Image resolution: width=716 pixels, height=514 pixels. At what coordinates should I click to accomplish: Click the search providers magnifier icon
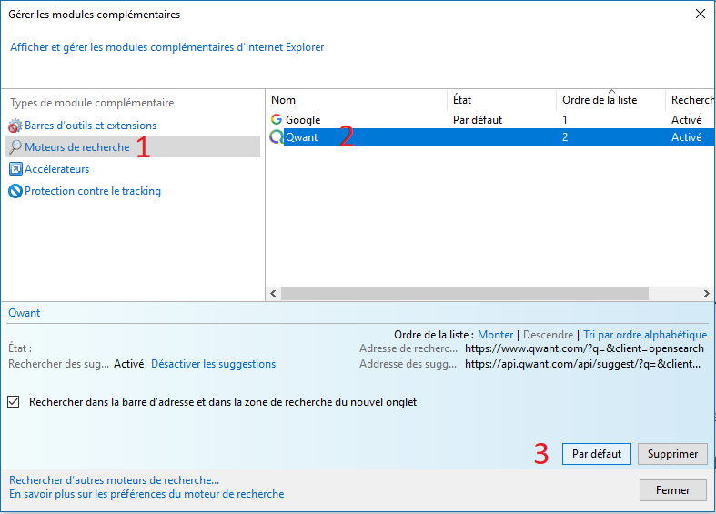tap(15, 147)
